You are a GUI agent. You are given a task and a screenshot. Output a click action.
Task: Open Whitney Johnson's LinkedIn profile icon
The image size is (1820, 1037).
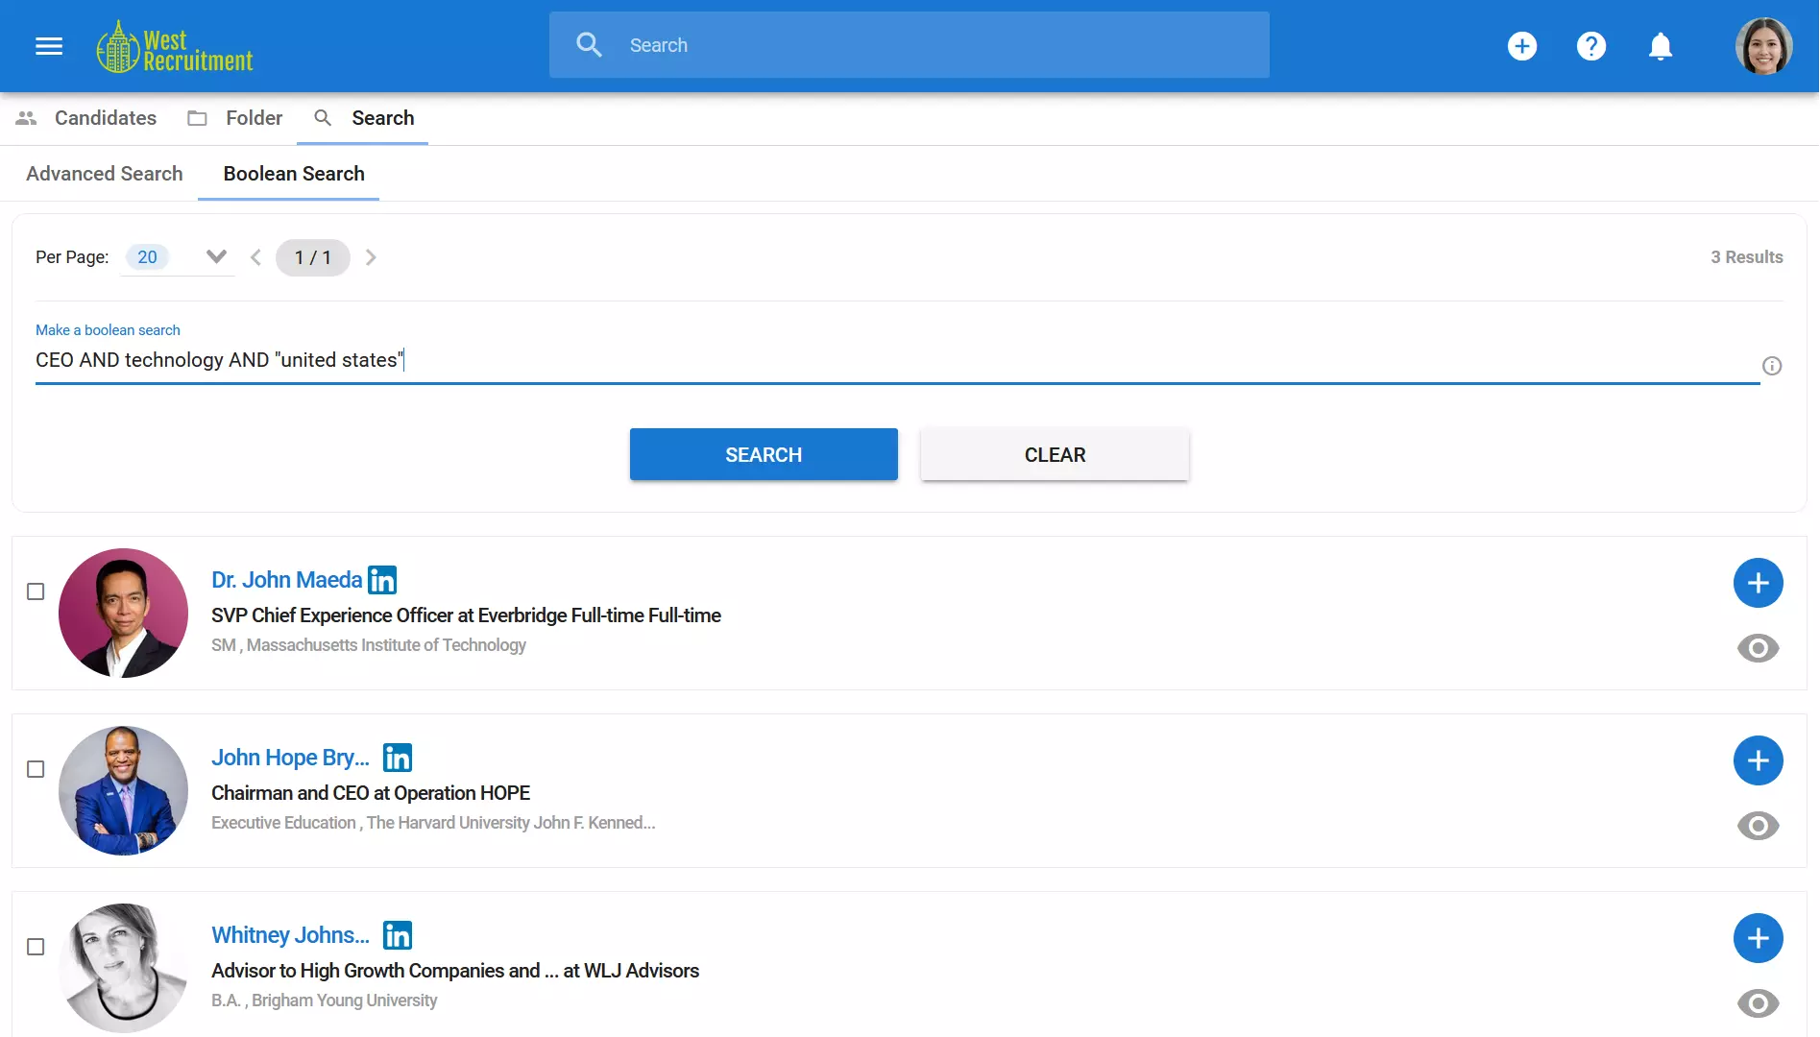[x=397, y=934]
